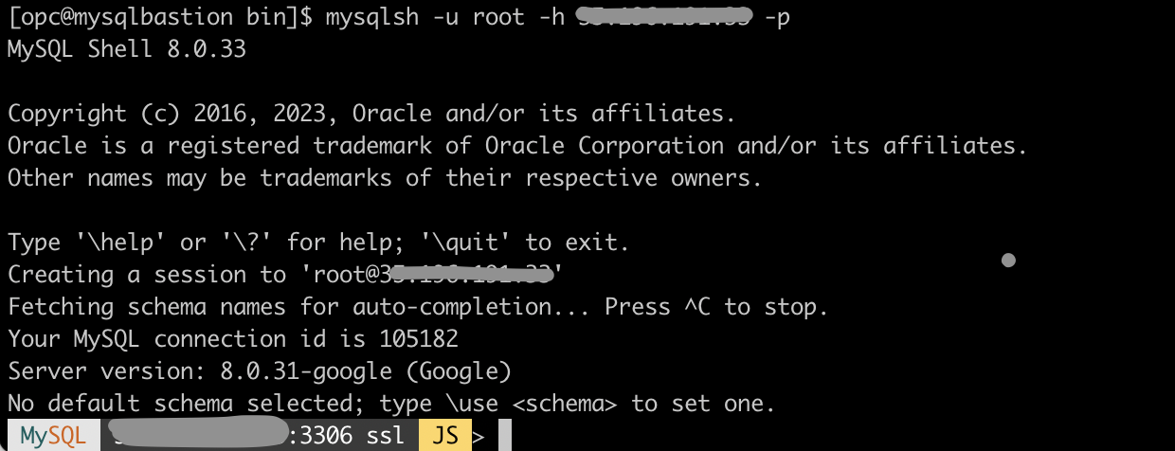Click the MySQL prompt segment

53,436
